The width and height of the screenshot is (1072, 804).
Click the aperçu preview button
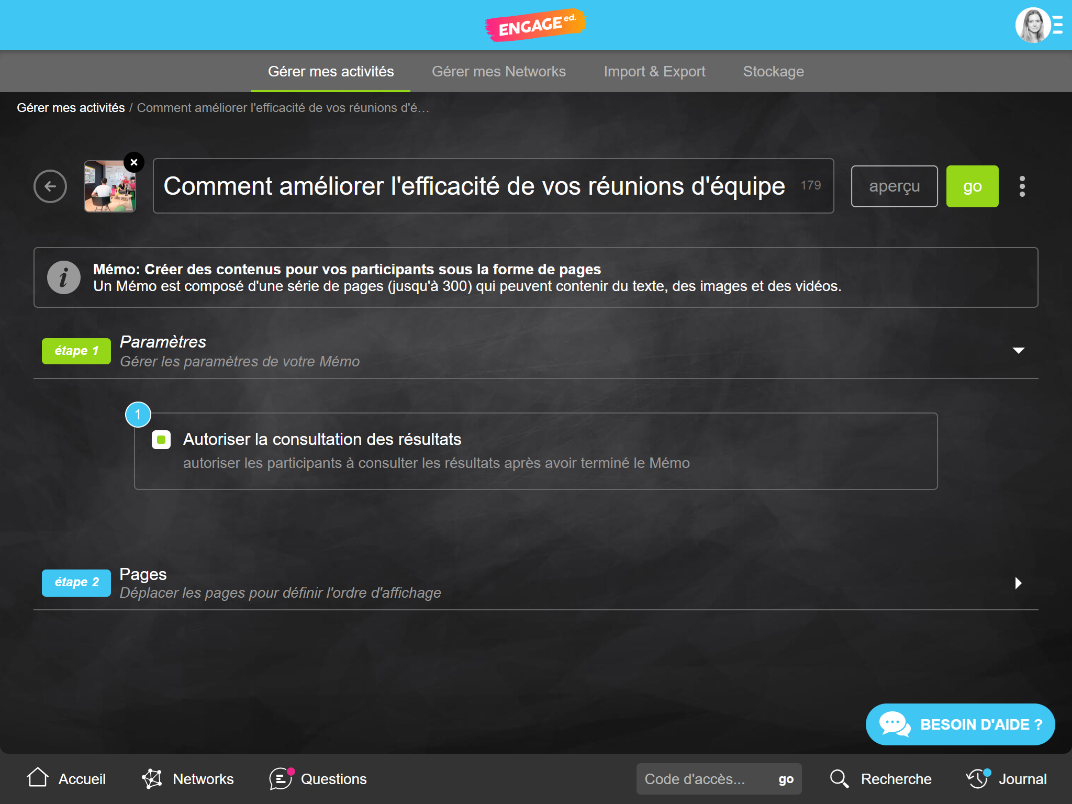(x=894, y=186)
